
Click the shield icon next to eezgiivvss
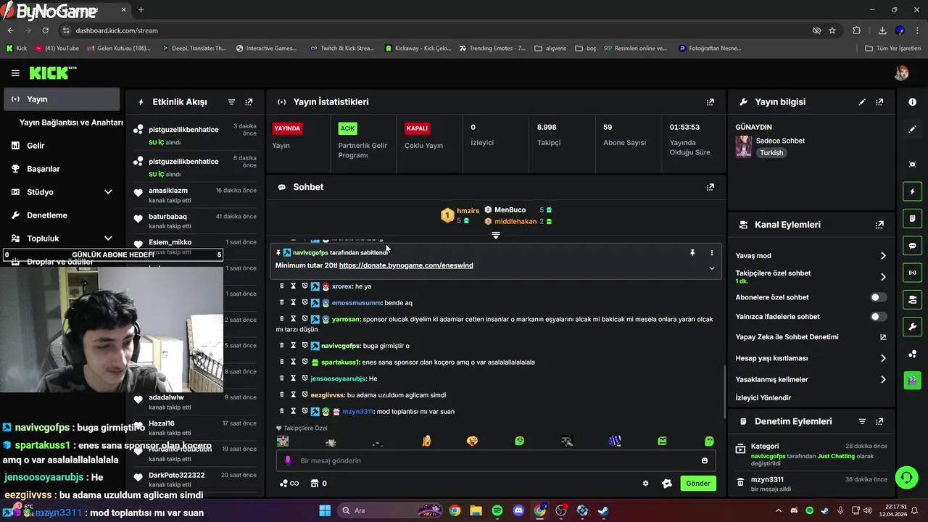coord(304,395)
